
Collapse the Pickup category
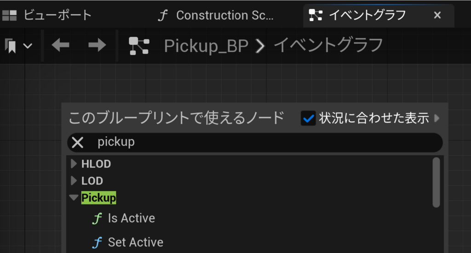[74, 197]
